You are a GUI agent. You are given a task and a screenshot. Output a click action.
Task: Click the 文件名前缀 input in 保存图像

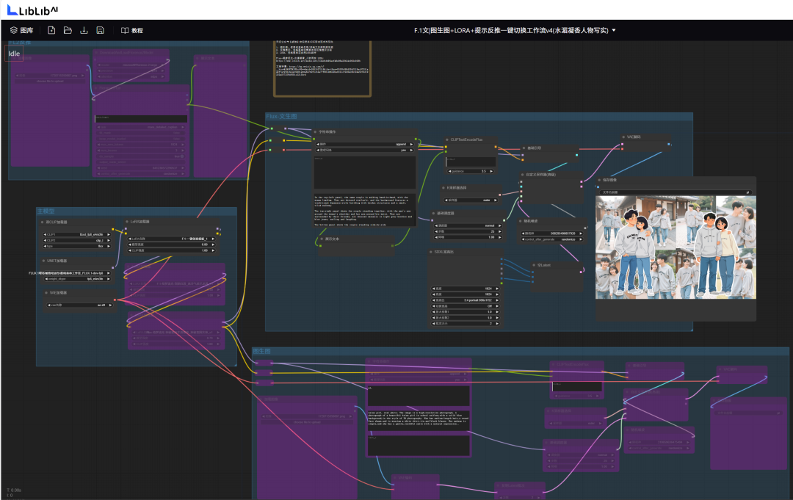[676, 192]
